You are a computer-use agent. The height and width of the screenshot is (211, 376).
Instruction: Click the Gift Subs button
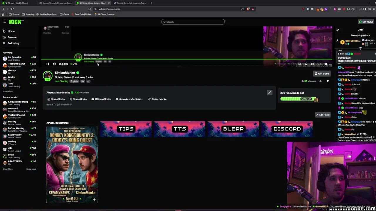point(322,74)
